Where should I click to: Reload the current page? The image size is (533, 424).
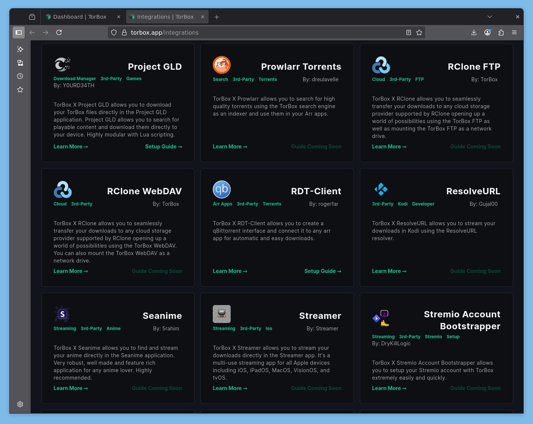[59, 32]
